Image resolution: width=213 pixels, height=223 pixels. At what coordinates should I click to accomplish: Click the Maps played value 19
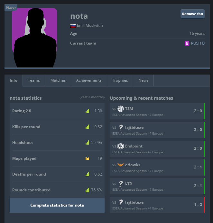(100, 158)
